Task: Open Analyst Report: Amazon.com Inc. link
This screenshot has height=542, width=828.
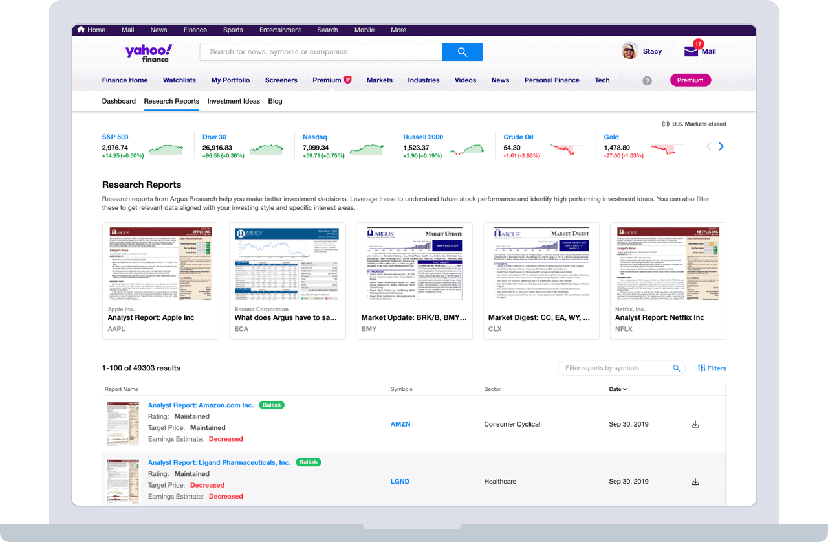Action: pos(201,405)
